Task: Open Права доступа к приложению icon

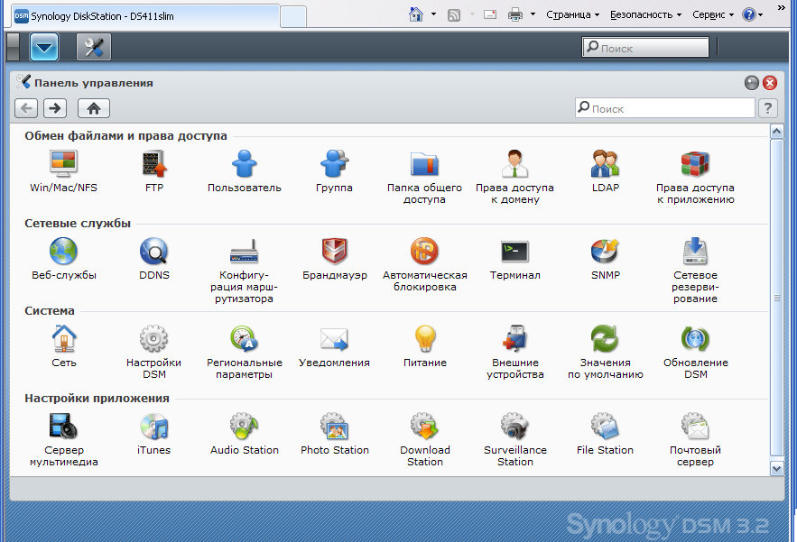Action: [695, 163]
